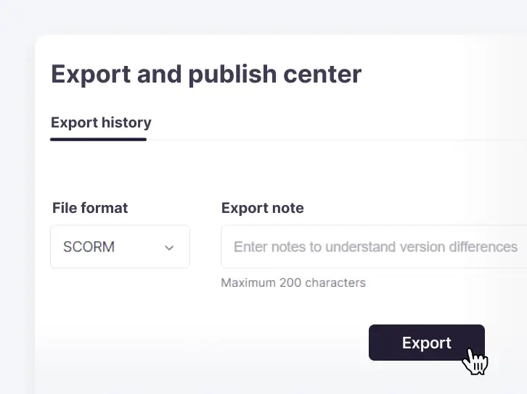Click the File format label
The width and height of the screenshot is (527, 394).
tap(90, 208)
